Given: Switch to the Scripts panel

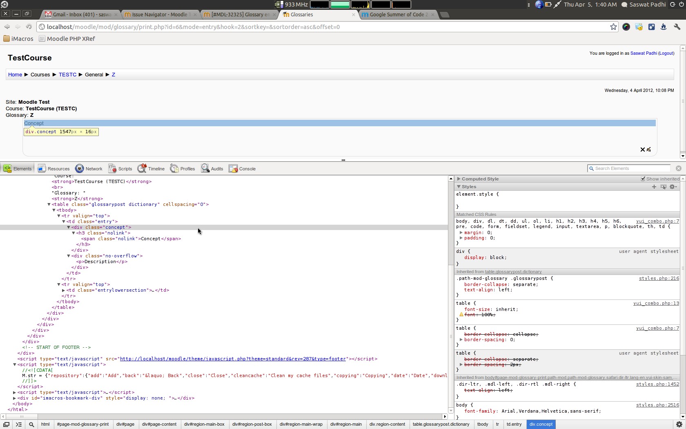Looking at the screenshot, I should pos(120,169).
